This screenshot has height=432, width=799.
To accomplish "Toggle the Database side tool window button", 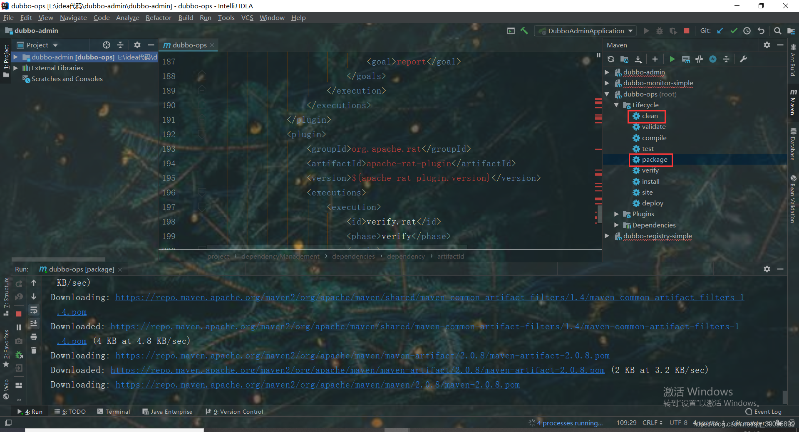I will 793,144.
